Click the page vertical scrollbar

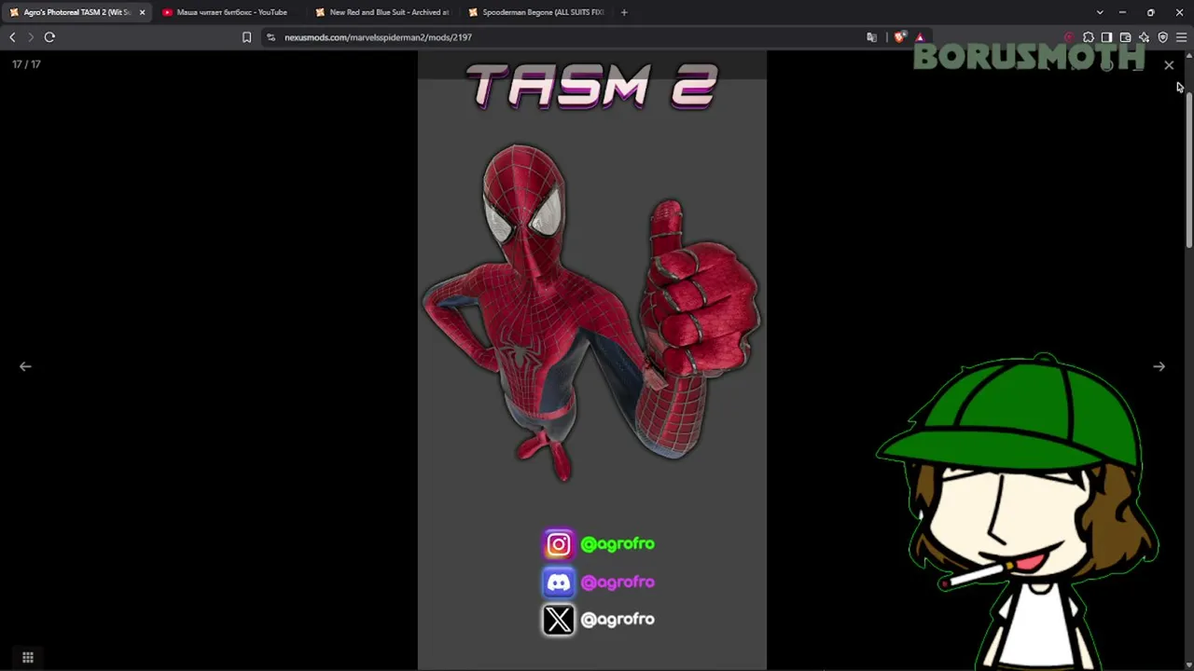pos(1188,171)
